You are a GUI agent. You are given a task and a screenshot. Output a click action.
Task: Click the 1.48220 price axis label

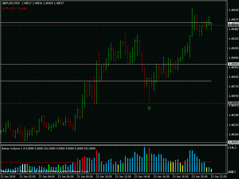[x=234, y=125]
